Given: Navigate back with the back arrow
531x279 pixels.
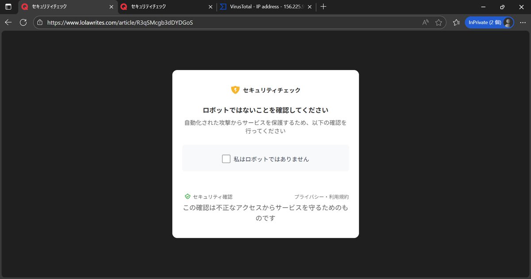Looking at the screenshot, I should click(x=8, y=22).
